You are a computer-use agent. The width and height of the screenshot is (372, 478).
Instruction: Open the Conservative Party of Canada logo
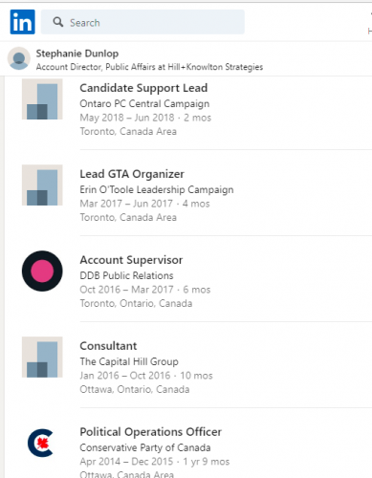coord(41,443)
